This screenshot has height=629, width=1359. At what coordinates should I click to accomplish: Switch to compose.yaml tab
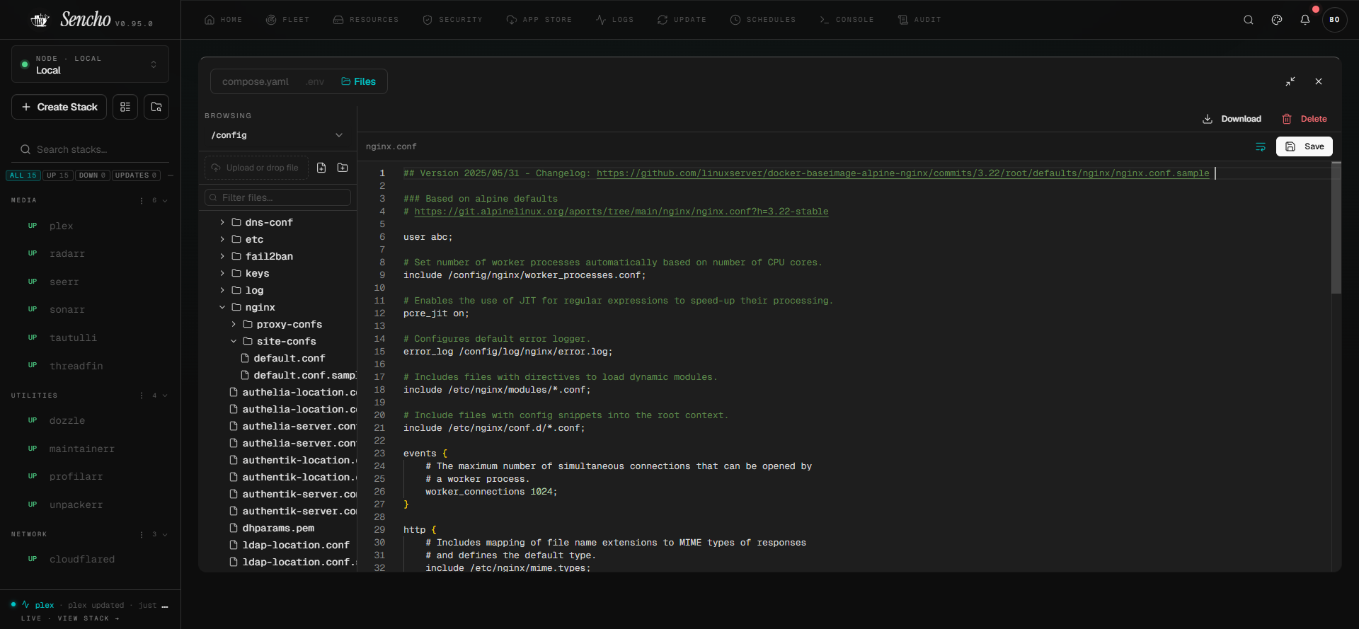pyautogui.click(x=255, y=81)
